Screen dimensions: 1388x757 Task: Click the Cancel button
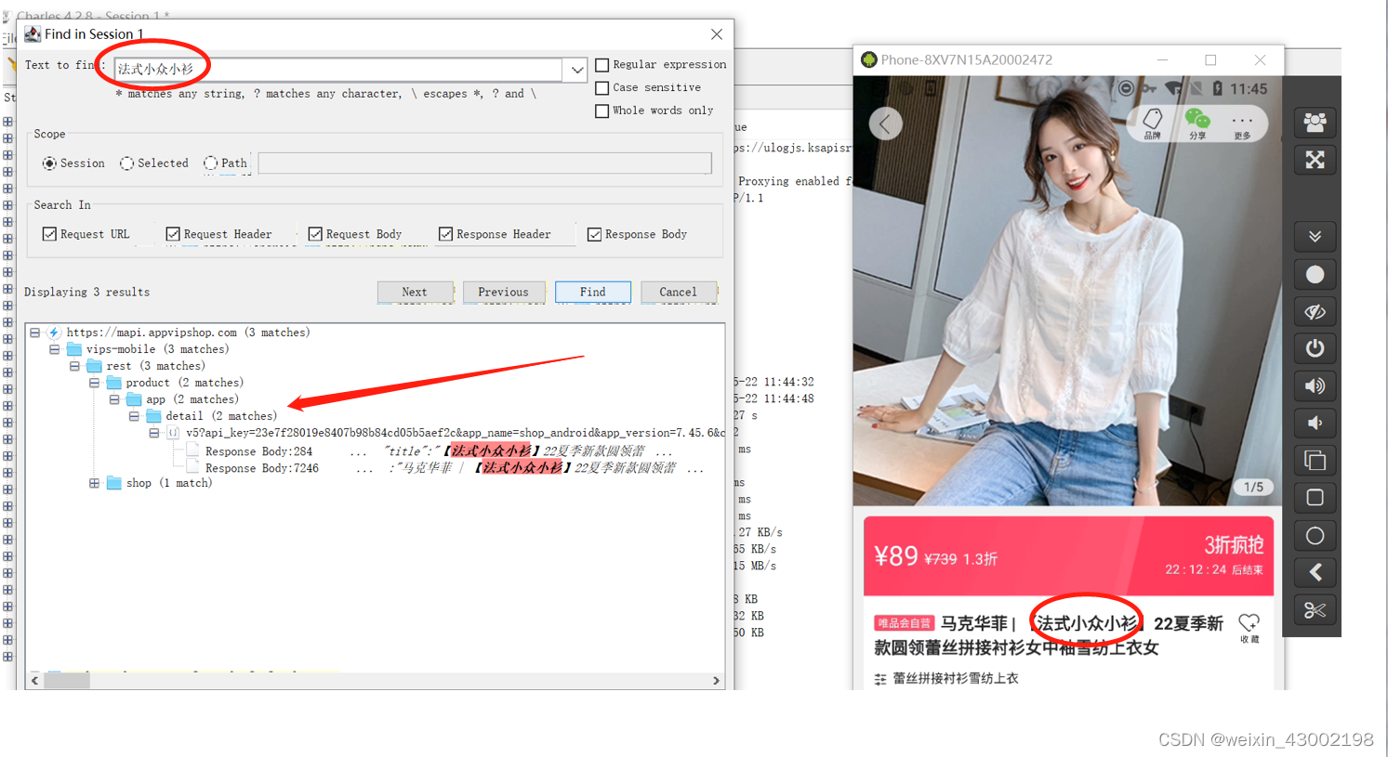point(678,292)
